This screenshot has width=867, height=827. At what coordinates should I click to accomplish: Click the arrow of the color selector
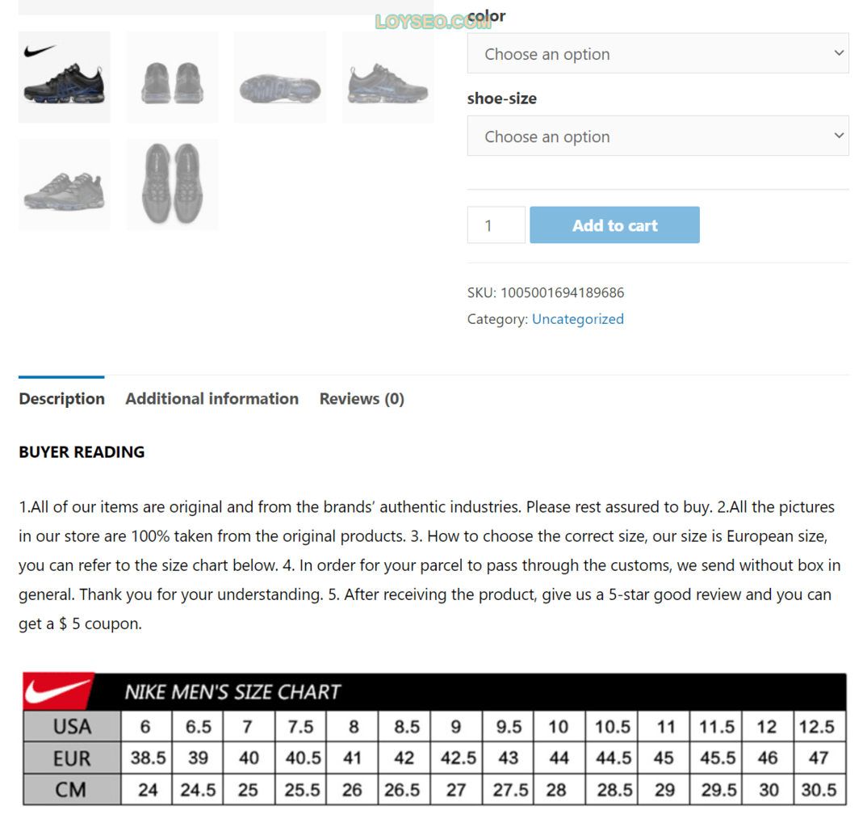839,53
